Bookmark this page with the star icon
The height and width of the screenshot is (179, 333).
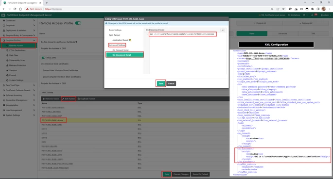coord(283,9)
